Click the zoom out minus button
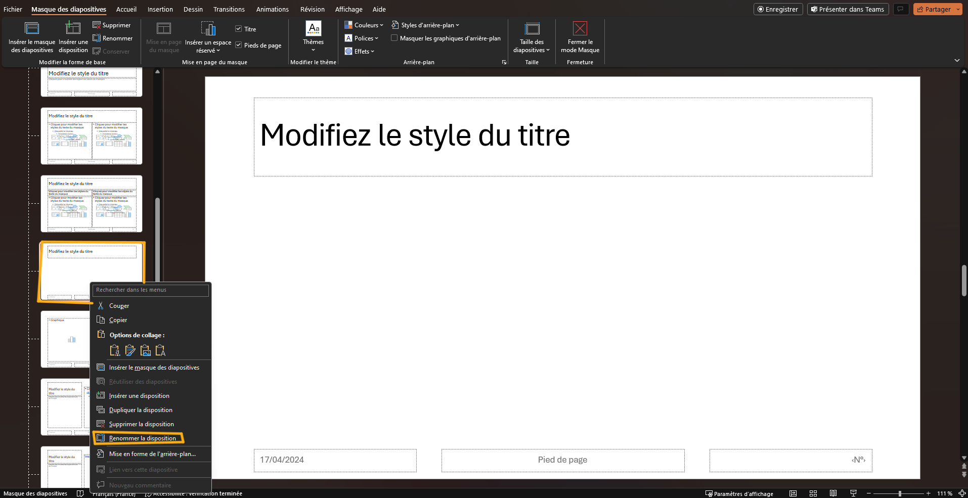Image resolution: width=968 pixels, height=498 pixels. 869,493
